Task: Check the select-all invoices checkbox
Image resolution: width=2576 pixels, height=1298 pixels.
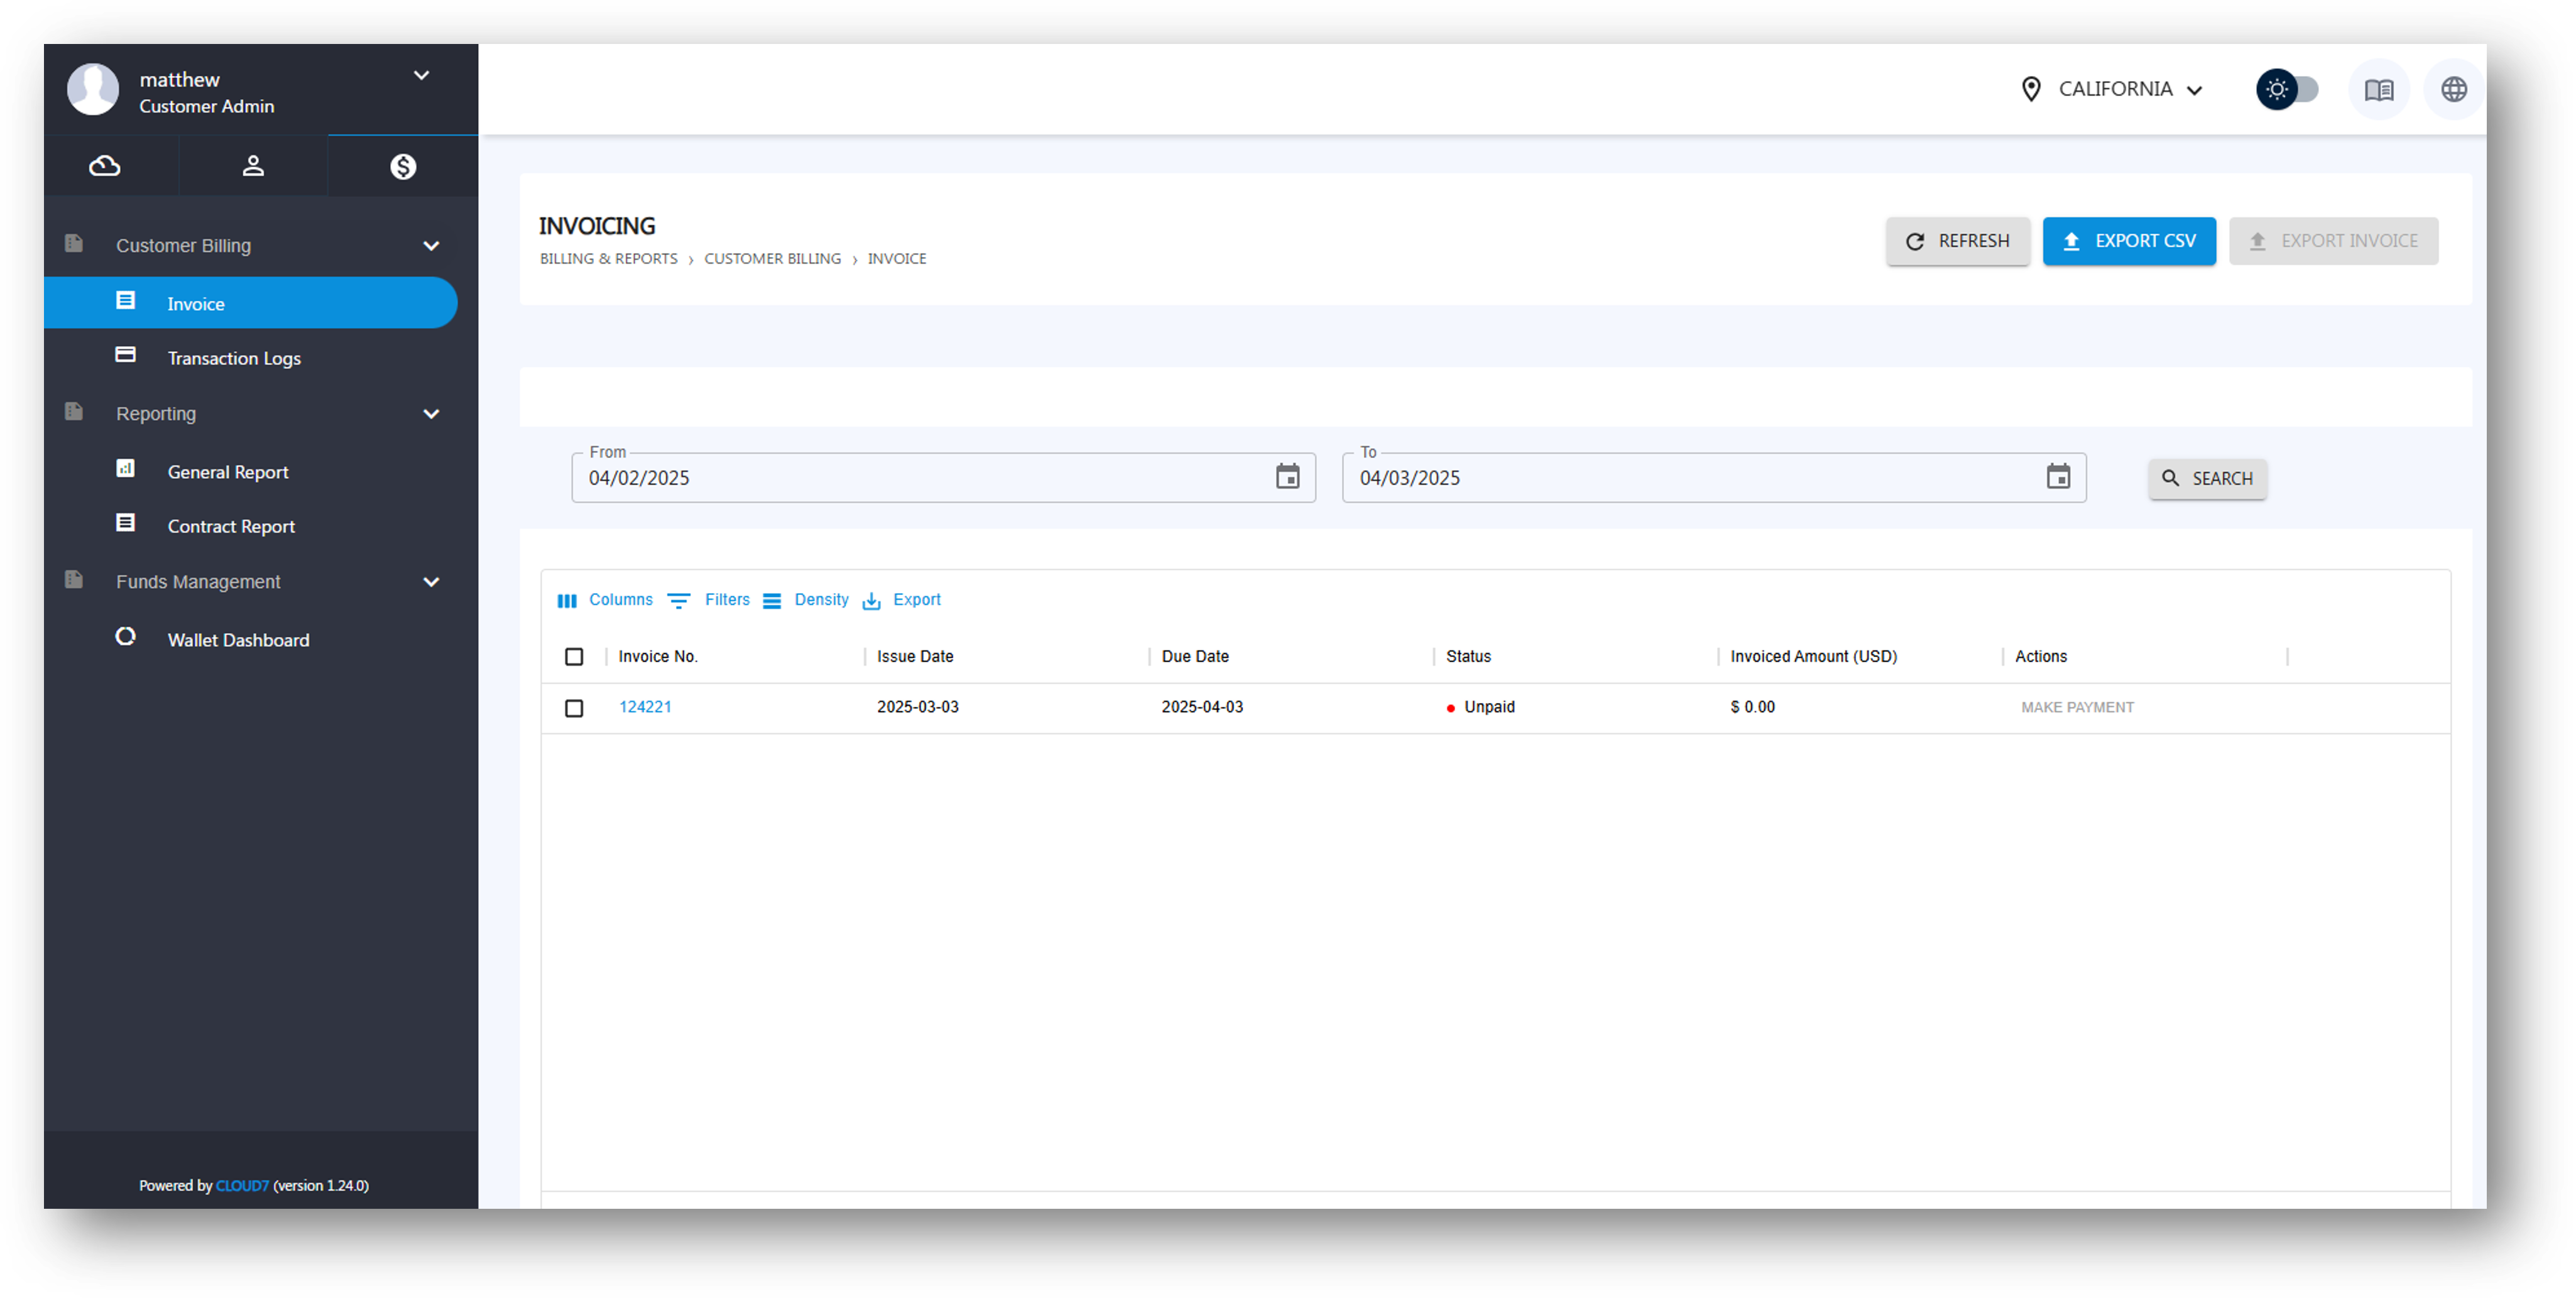Action: pos(574,657)
